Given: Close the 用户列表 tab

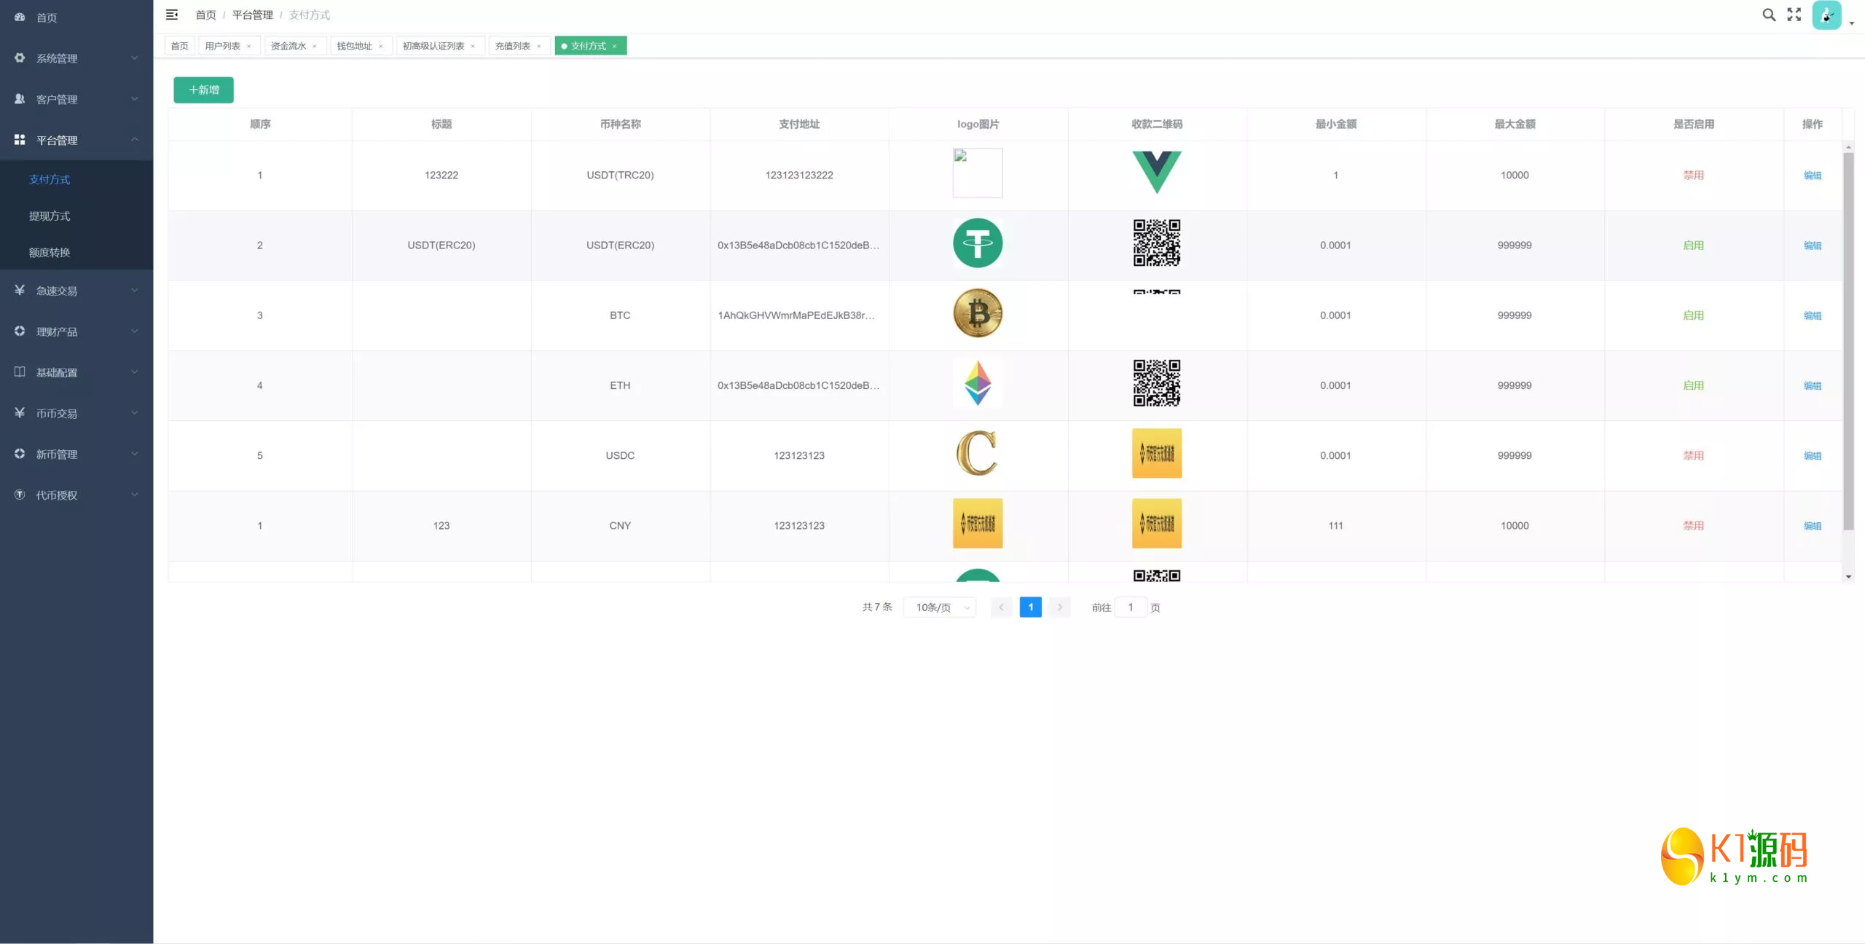Looking at the screenshot, I should [248, 47].
